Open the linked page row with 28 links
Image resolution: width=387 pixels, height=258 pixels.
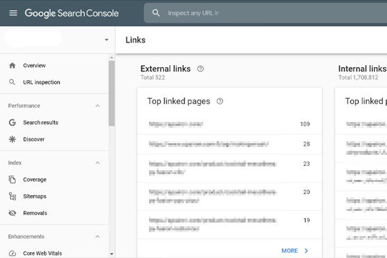230,144
